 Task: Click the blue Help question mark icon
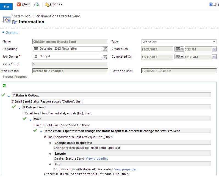click(211, 4)
